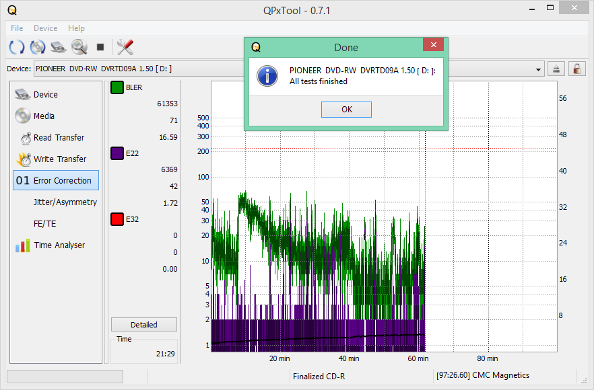
Task: Click the purple E22 color swatch
Action: click(117, 153)
